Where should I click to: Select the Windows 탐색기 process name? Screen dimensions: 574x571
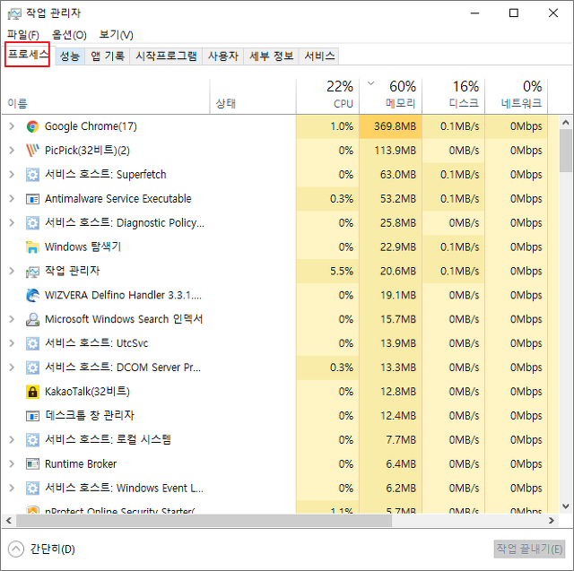click(83, 247)
